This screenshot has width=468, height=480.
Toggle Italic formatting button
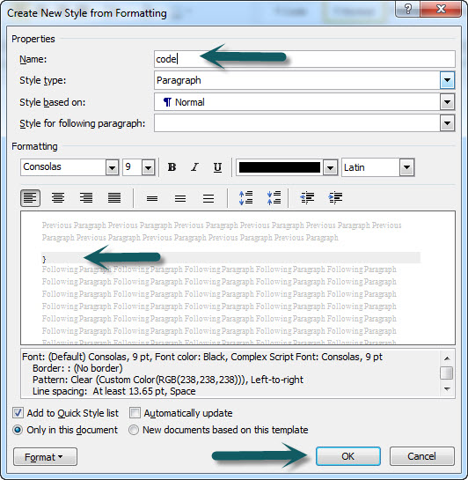[194, 167]
